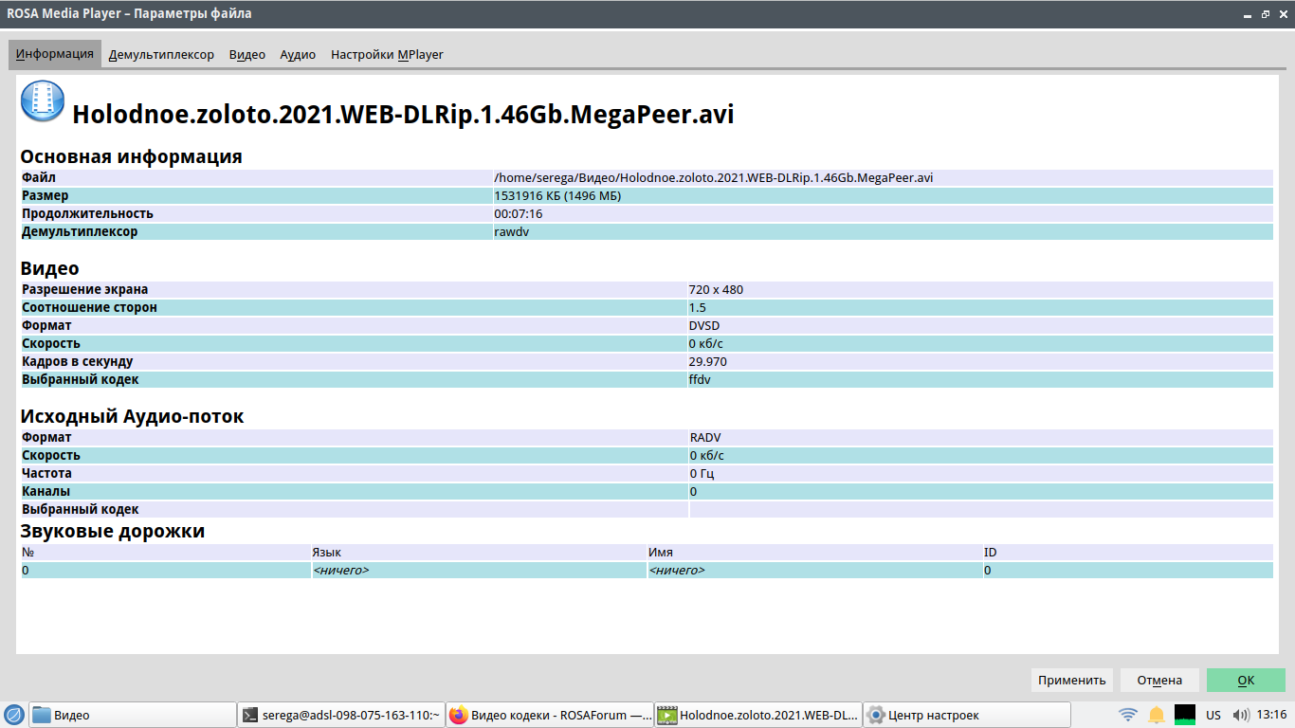Click the selected codec value ffdv
This screenshot has width=1295, height=728.
tap(700, 379)
